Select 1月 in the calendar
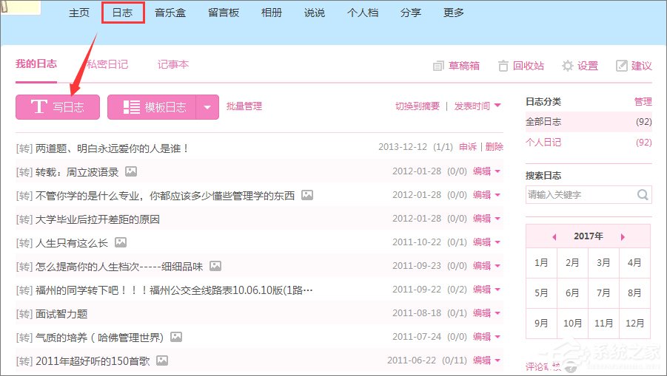Image resolution: width=667 pixels, height=376 pixels. click(x=541, y=263)
